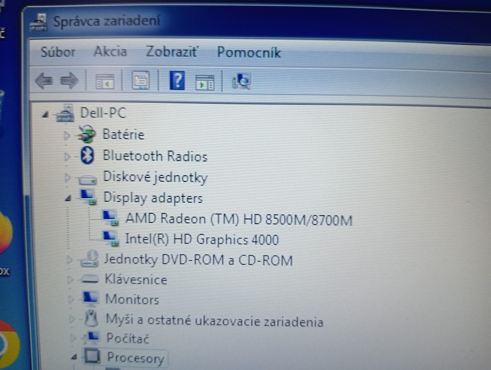
Task: Click the Forward navigation arrow
Action: pos(69,81)
